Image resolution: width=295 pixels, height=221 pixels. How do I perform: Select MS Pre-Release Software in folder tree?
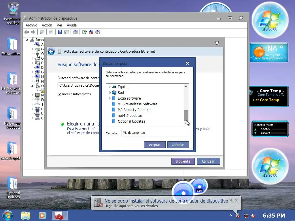[x=137, y=104]
